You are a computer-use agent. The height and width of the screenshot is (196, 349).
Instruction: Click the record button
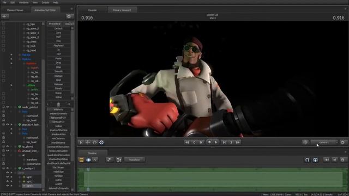pos(209,142)
